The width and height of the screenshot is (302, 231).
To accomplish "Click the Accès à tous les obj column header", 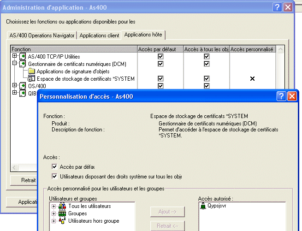I will tap(206, 49).
